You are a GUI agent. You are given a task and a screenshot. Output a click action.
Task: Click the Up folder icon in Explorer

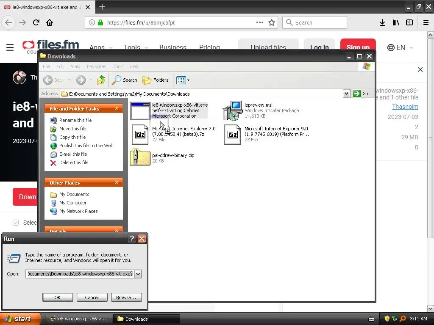(101, 80)
